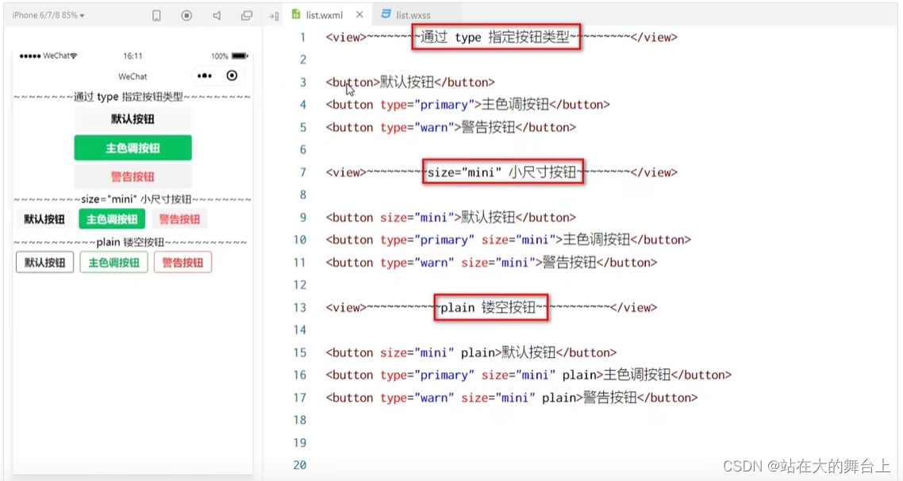This screenshot has width=903, height=481.
Task: Toggle the simulator mute speaker icon
Action: [217, 16]
